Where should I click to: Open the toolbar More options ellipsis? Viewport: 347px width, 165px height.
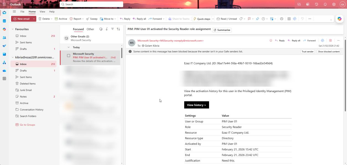[x=310, y=19]
